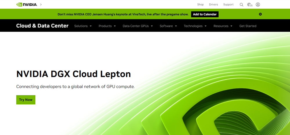Expand the Software dropdown menu
Screen dimensions: 290x135
[x=168, y=26]
